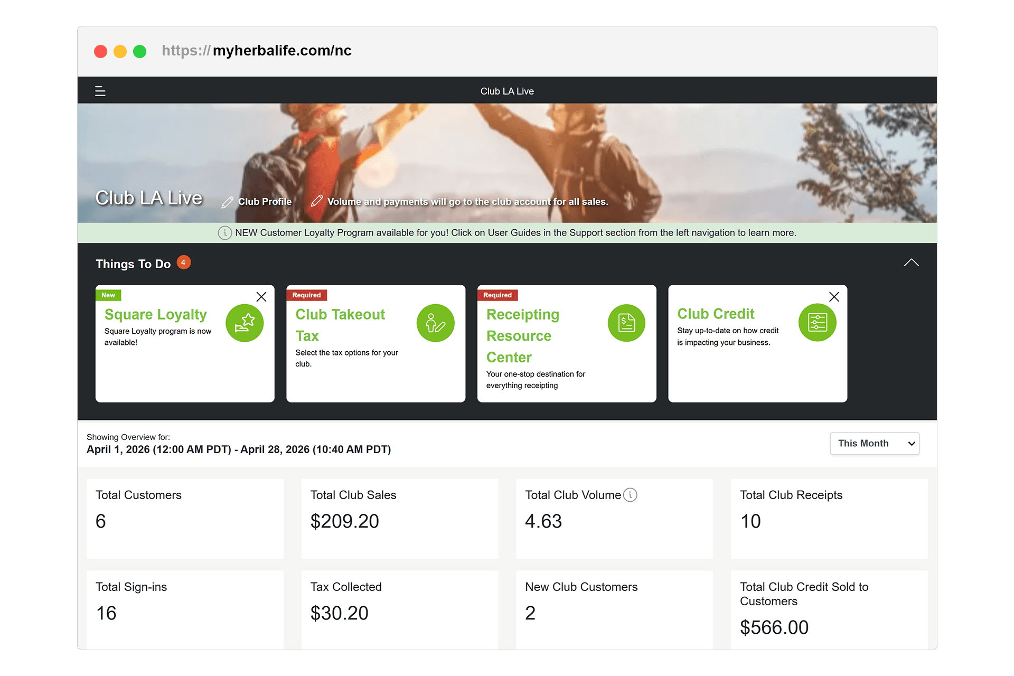Click the Things To Do count badge
Image resolution: width=1014 pixels, height=676 pixels.
[x=183, y=262]
